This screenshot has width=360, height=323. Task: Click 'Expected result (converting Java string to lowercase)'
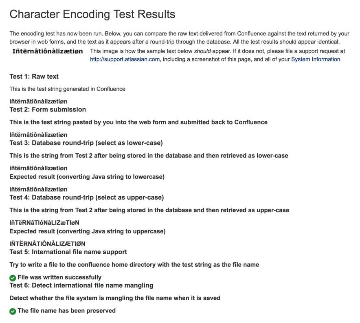coord(87,177)
